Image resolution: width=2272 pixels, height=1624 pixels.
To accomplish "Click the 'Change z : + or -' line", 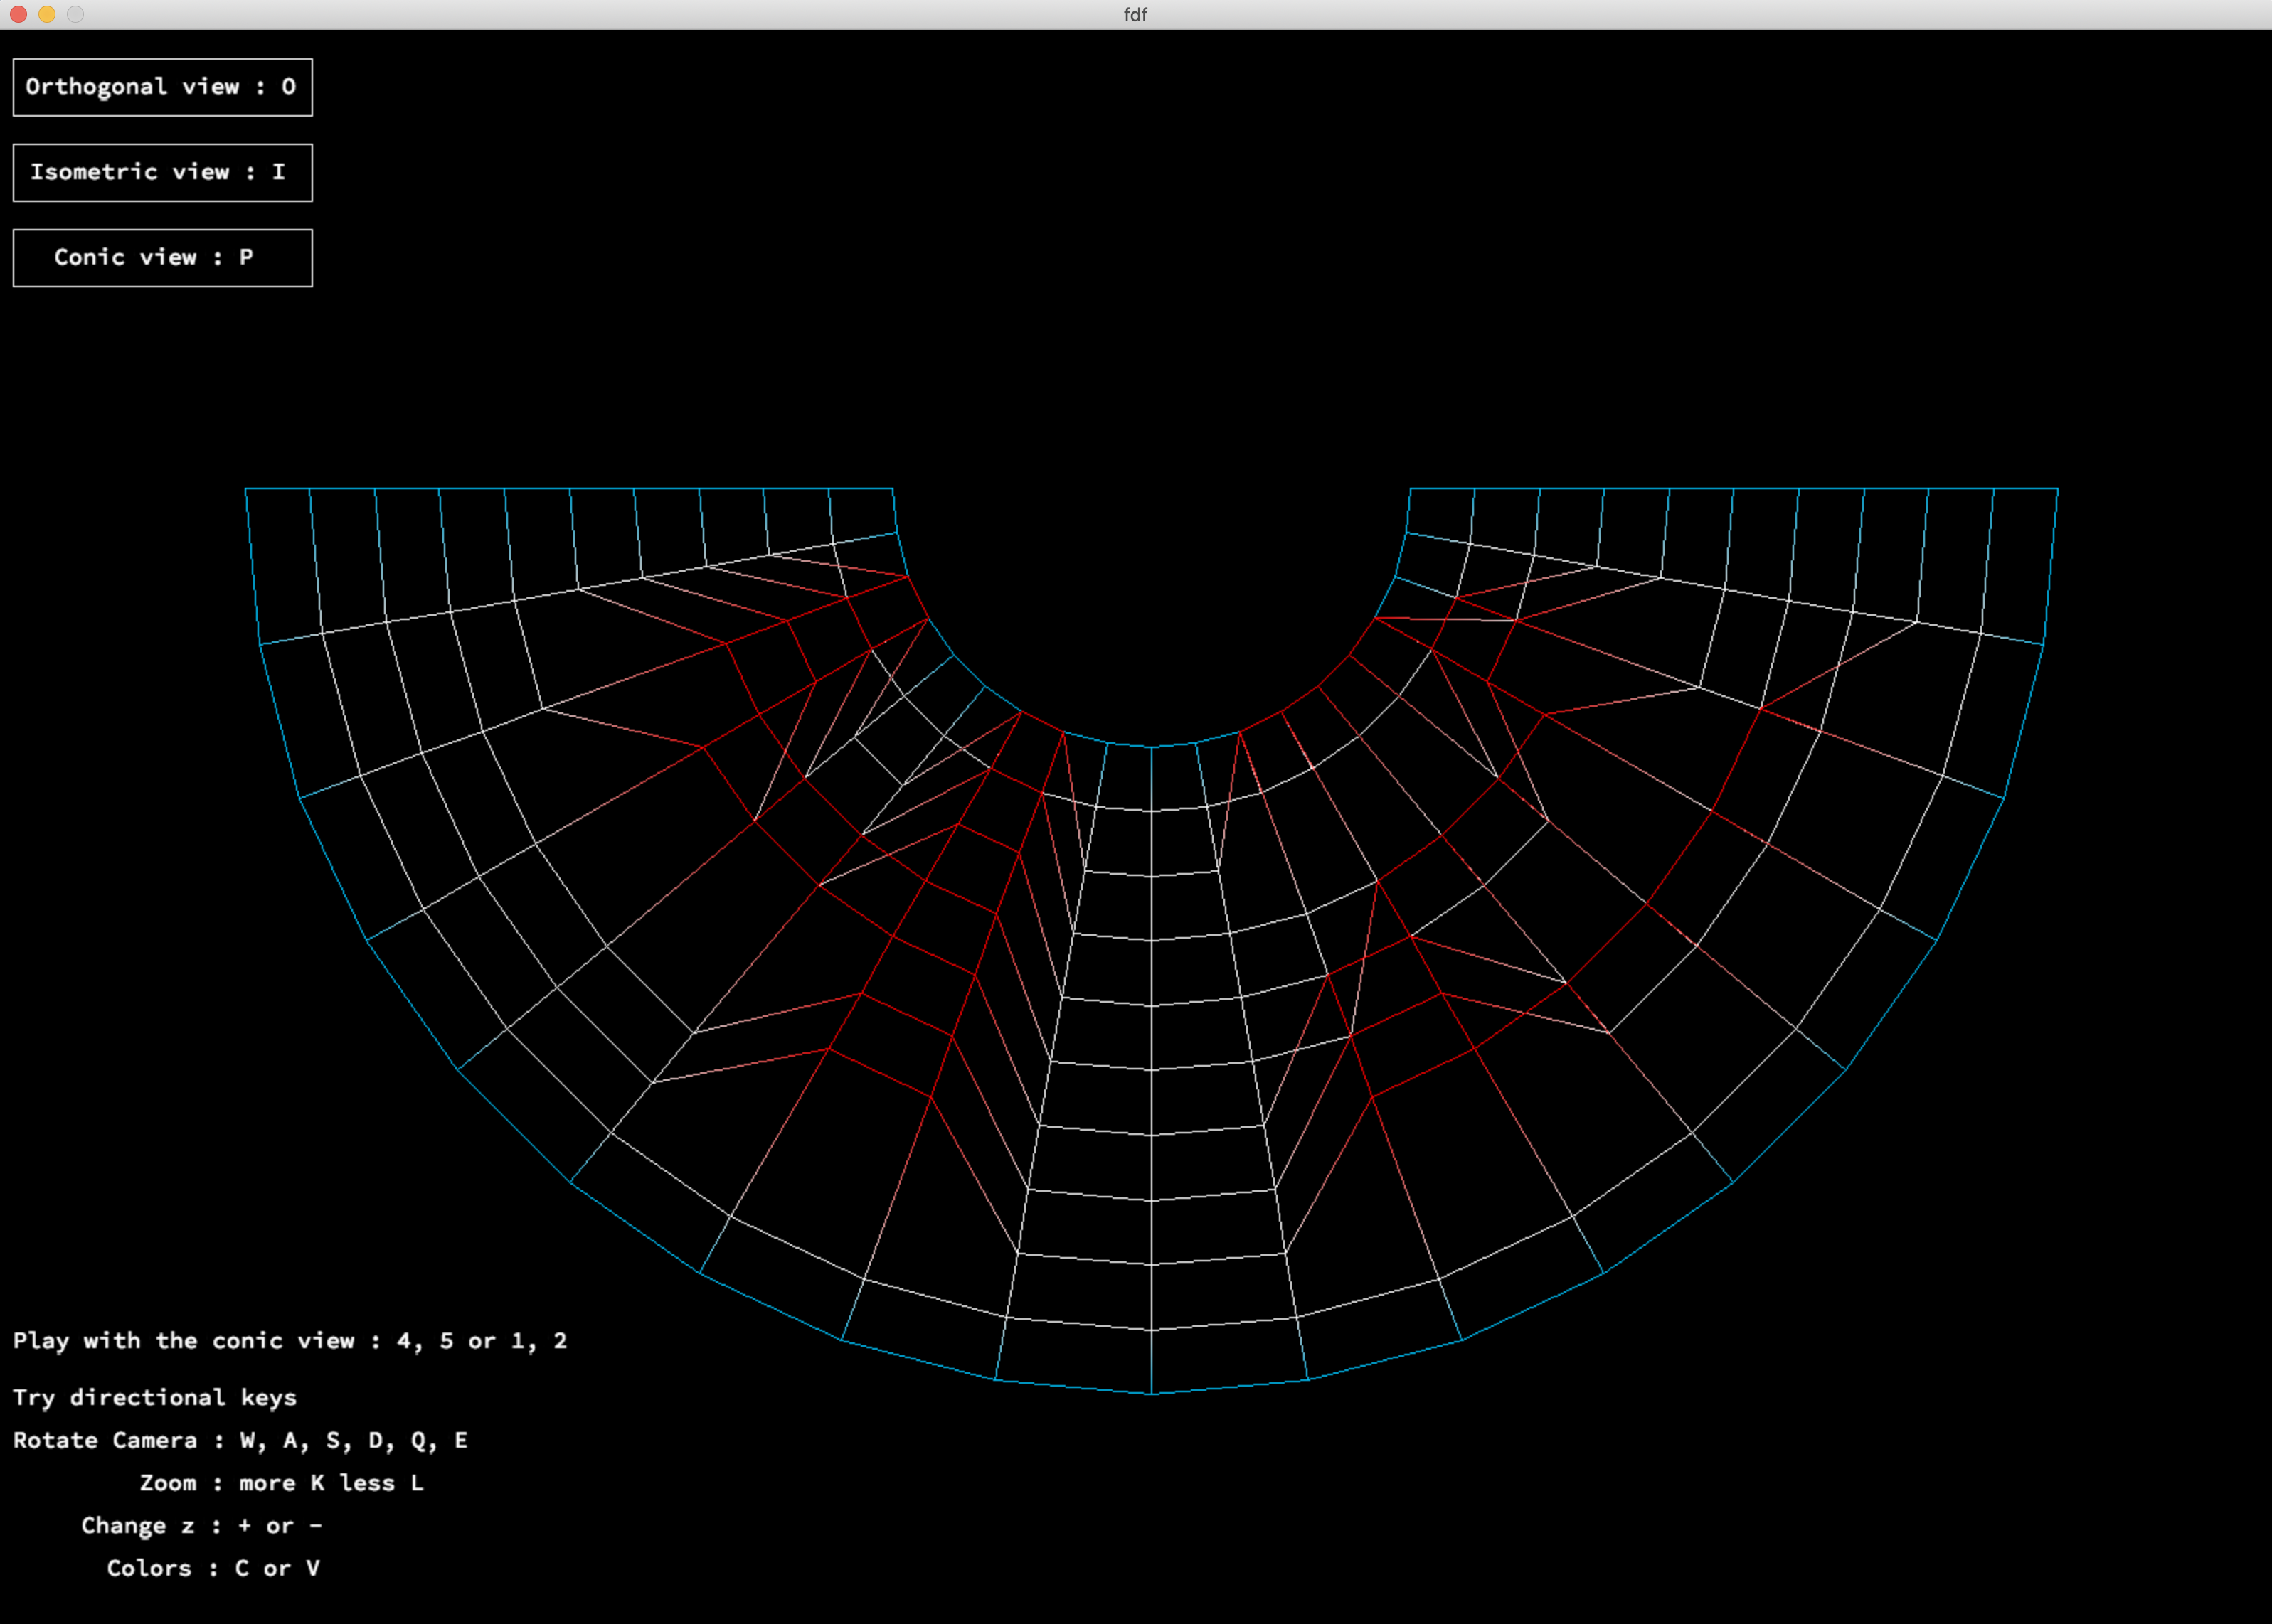I will tap(201, 1526).
